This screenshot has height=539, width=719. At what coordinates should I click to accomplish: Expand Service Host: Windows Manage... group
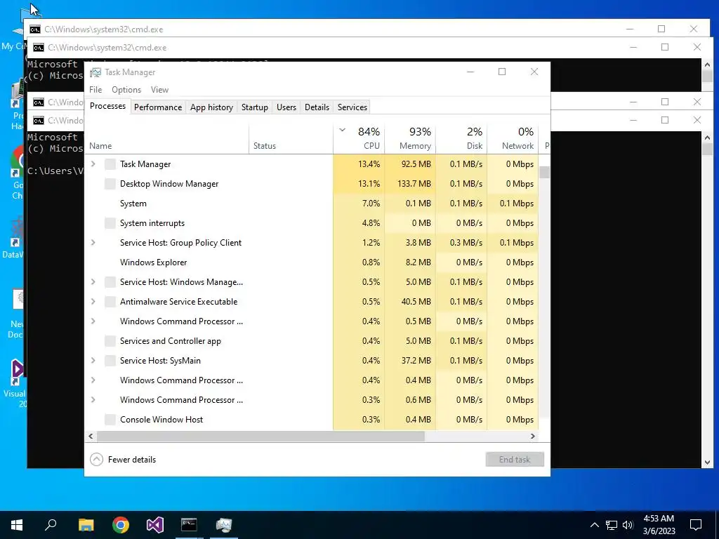[93, 282]
